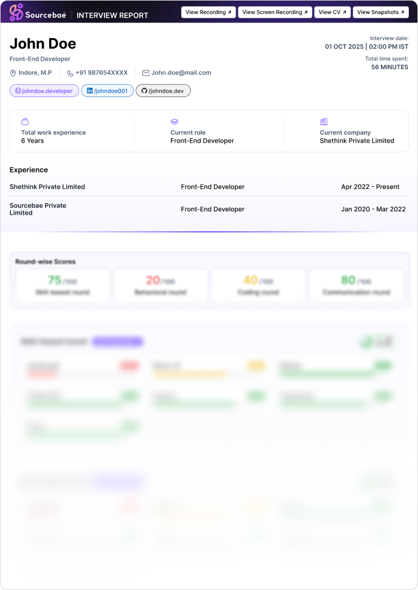The height and width of the screenshot is (590, 418).
Task: Open the johndoe.developer portfolio link
Action: 44,91
